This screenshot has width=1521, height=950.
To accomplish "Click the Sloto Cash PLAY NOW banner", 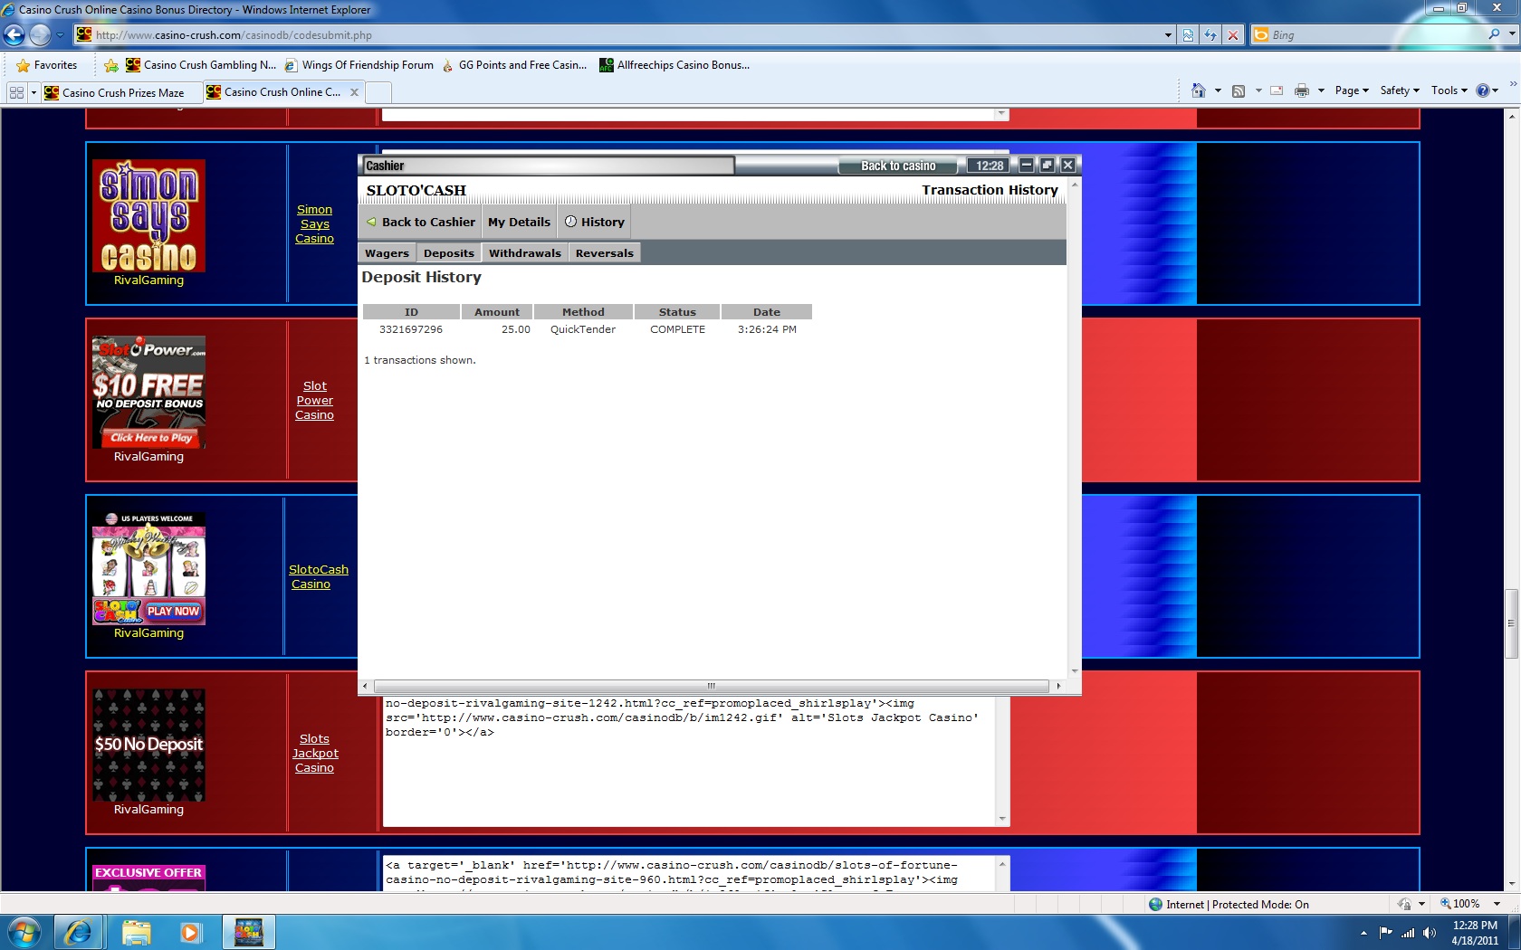I will (x=148, y=568).
